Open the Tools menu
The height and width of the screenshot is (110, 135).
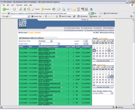(x=26, y=5)
